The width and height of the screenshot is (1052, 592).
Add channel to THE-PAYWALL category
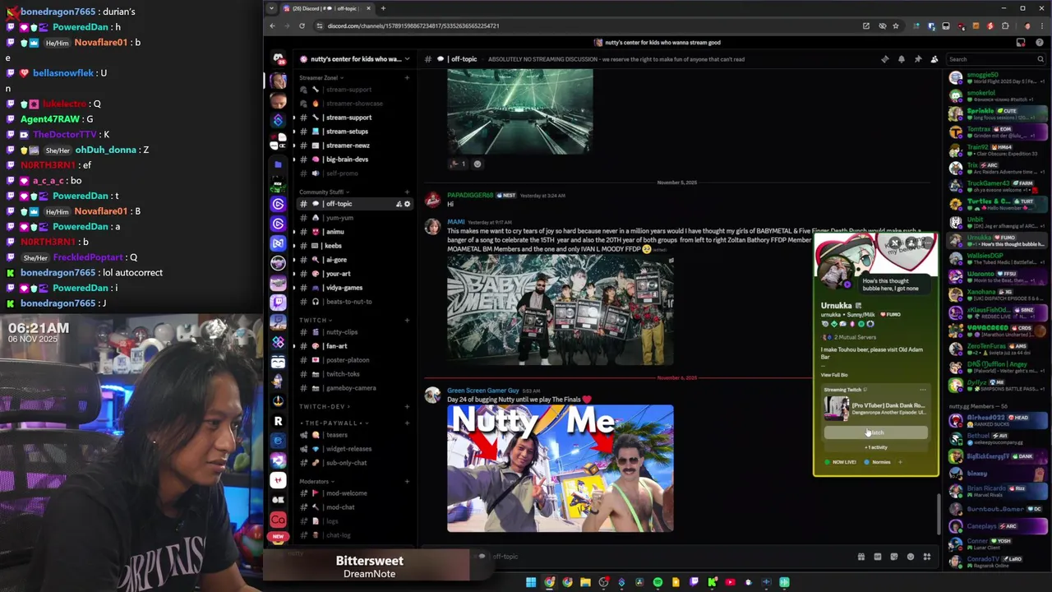coord(407,423)
